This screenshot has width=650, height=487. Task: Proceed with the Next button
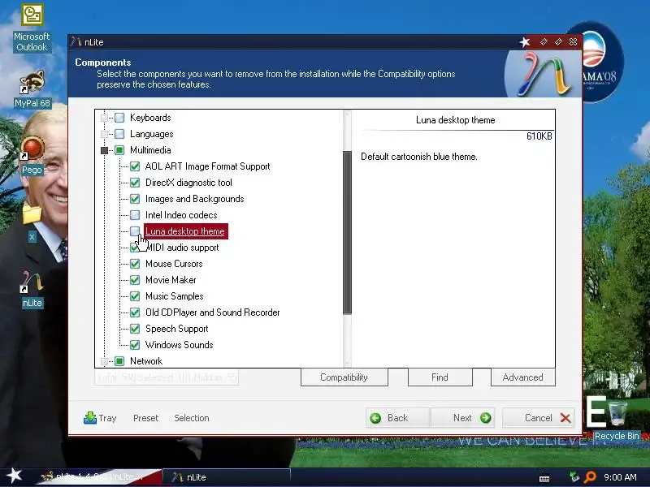pos(462,418)
